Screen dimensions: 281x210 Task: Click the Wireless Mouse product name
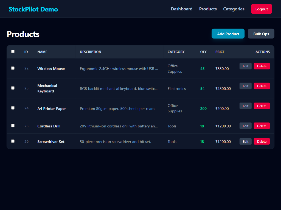51,69
